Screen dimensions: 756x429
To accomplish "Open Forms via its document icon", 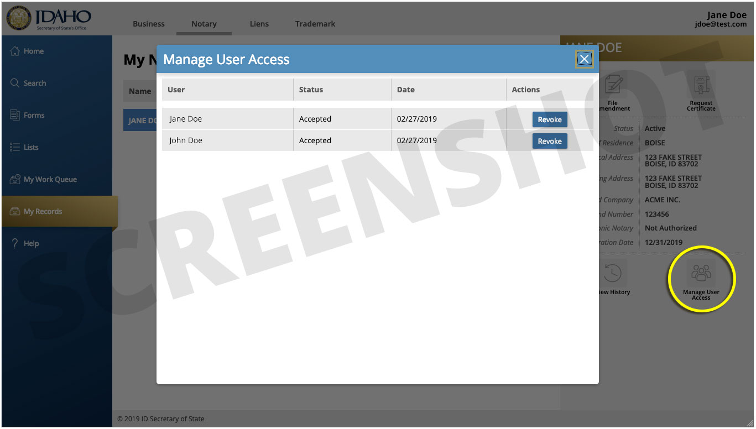I will [x=15, y=115].
